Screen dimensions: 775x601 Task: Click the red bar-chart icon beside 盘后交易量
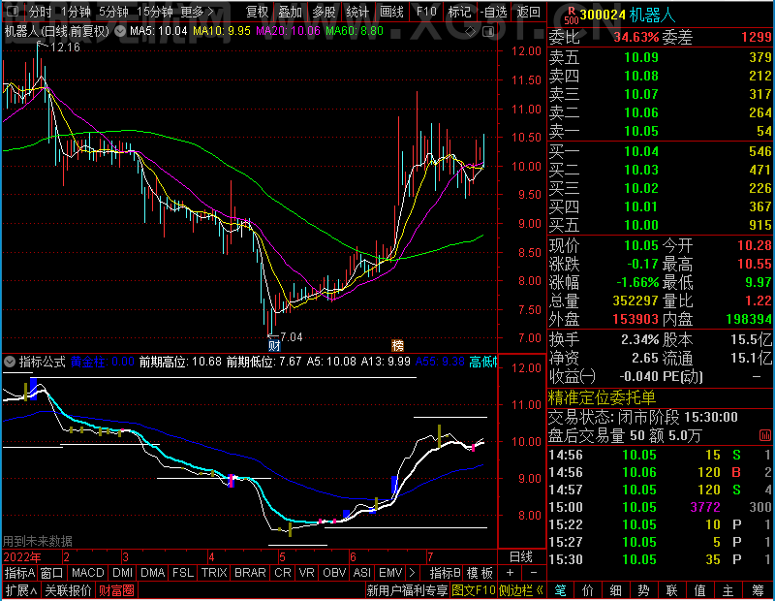764,435
